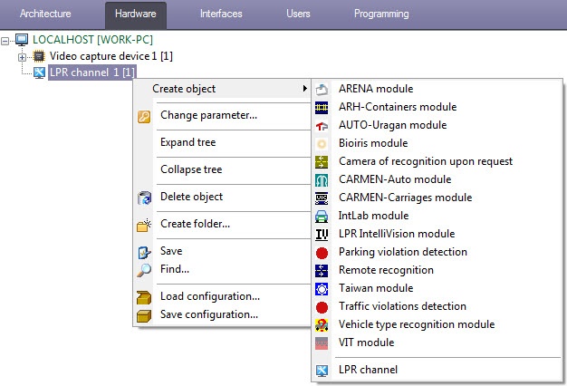The width and height of the screenshot is (567, 386).
Task: Choose Change parameter... from context menu
Action: click(x=208, y=115)
